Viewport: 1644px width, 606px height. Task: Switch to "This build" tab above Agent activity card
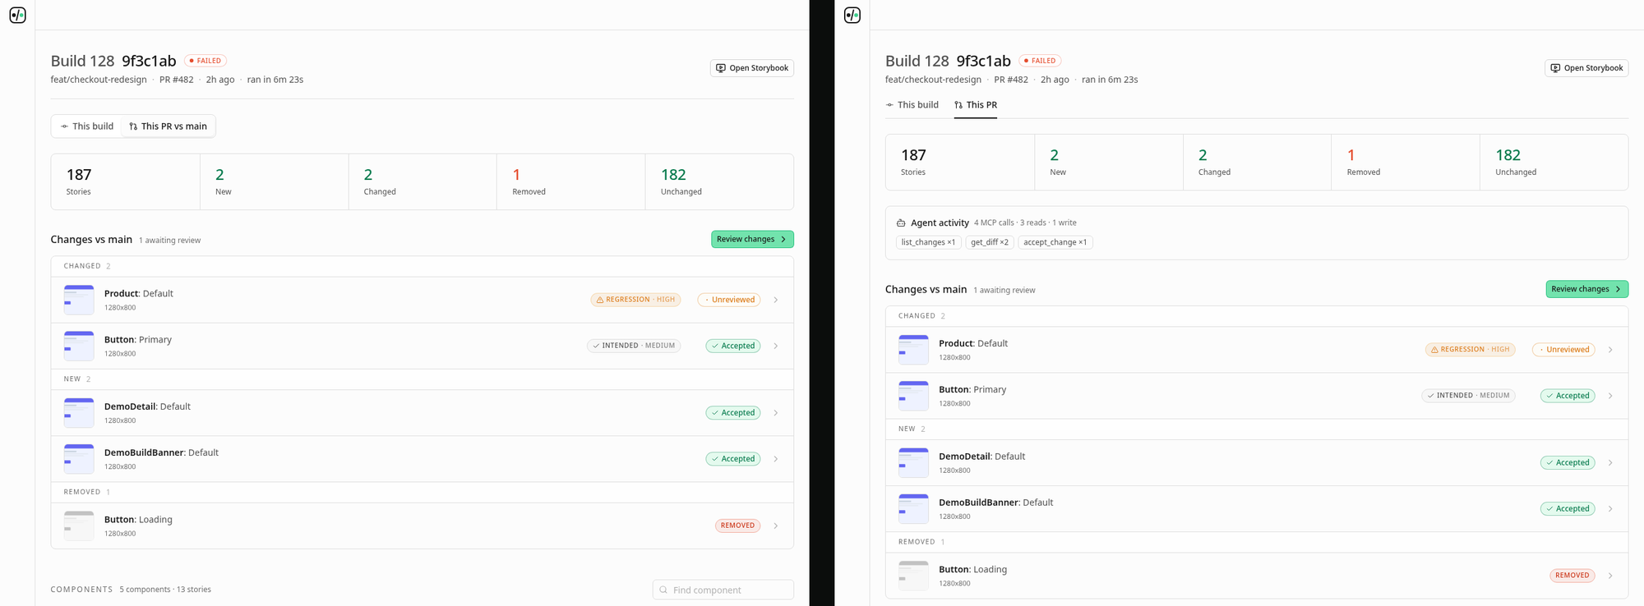912,105
